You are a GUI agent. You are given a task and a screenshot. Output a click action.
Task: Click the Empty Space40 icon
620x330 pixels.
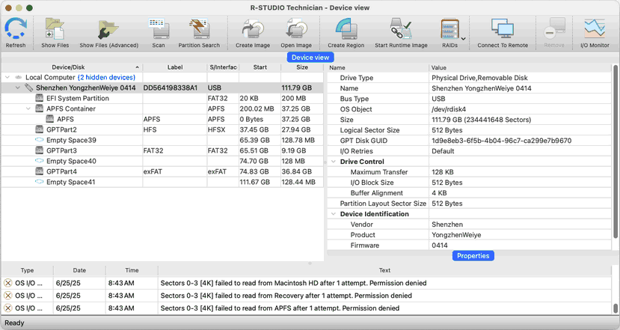click(39, 161)
